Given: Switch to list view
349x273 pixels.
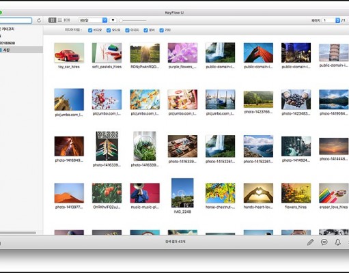Looking at the screenshot, I should (x=59, y=20).
